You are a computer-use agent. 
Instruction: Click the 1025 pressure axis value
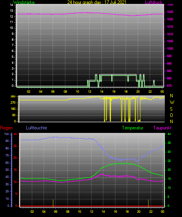click(170, 12)
